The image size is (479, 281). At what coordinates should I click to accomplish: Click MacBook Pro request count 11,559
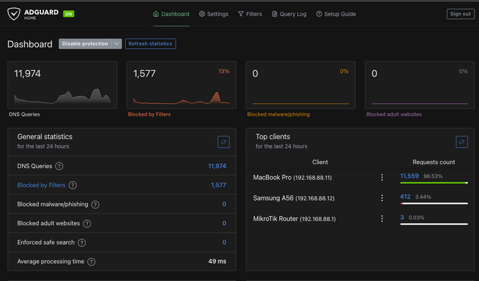(x=409, y=176)
